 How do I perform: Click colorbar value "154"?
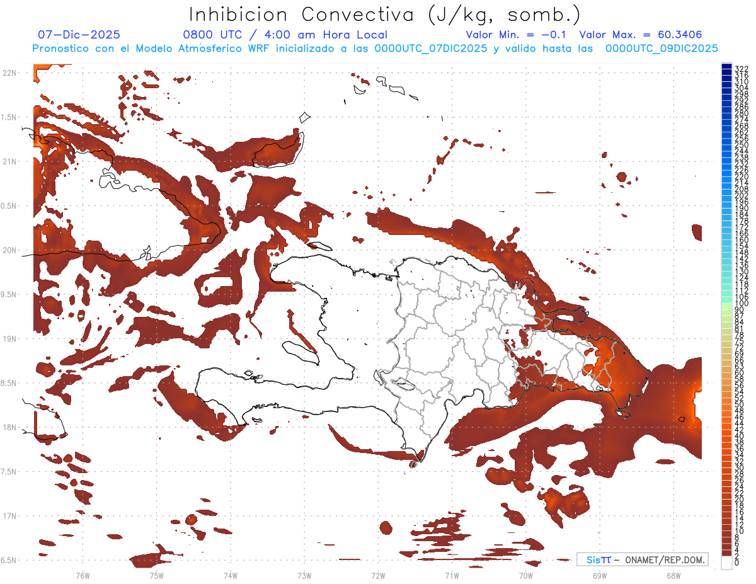click(742, 246)
